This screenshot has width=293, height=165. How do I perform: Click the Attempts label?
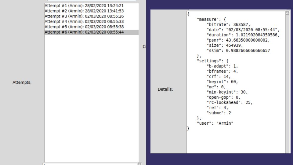[x=22, y=82]
